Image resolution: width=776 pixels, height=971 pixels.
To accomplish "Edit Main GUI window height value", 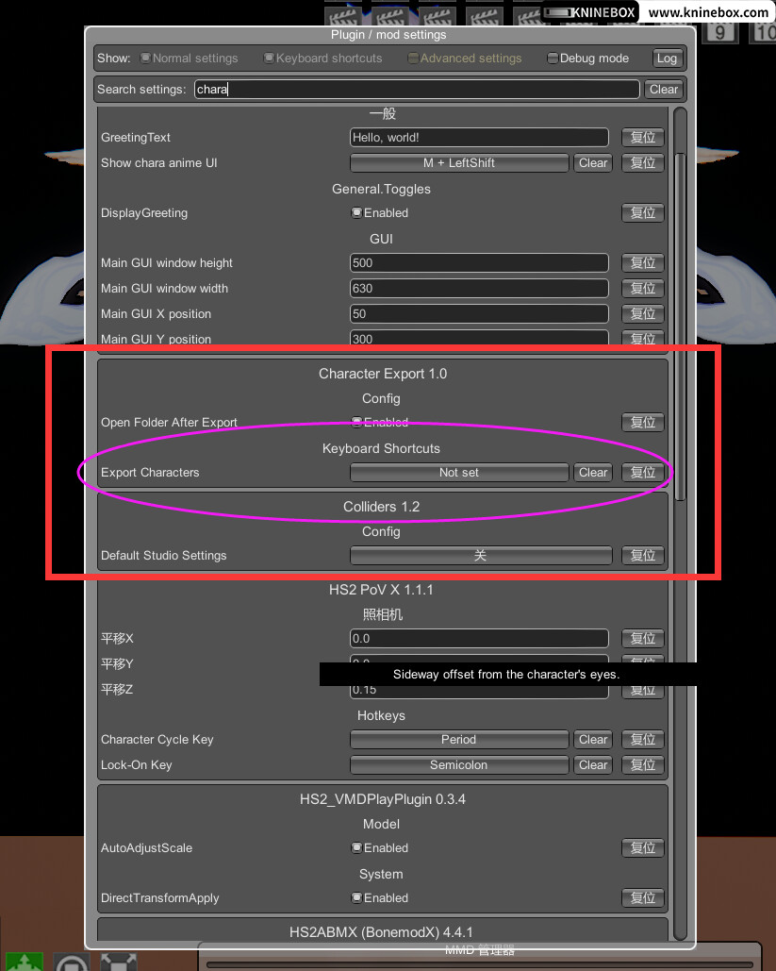I will [479, 263].
